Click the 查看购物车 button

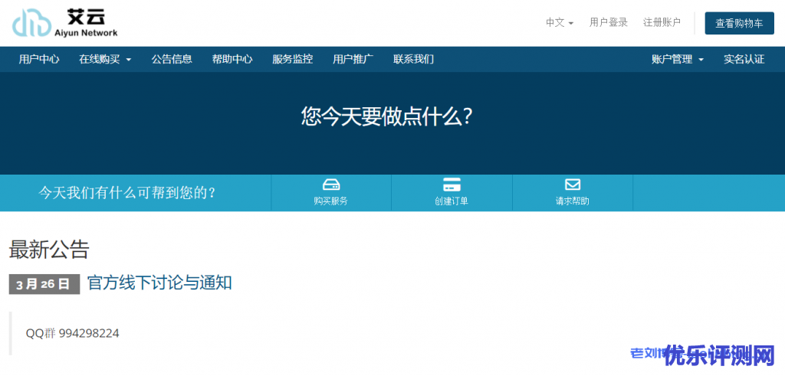click(739, 23)
